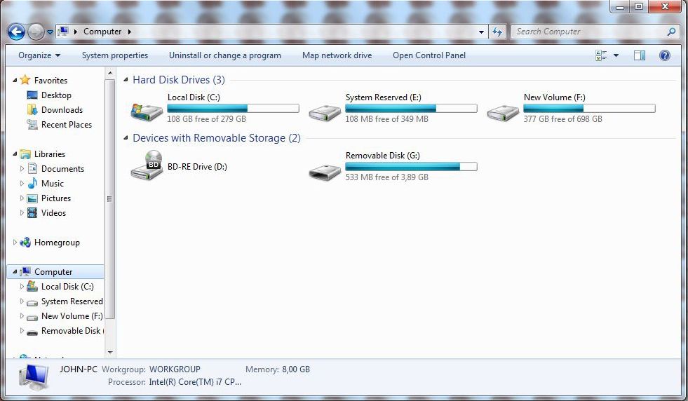The width and height of the screenshot is (688, 401).
Task: Open the More view options arrow
Action: [x=616, y=55]
